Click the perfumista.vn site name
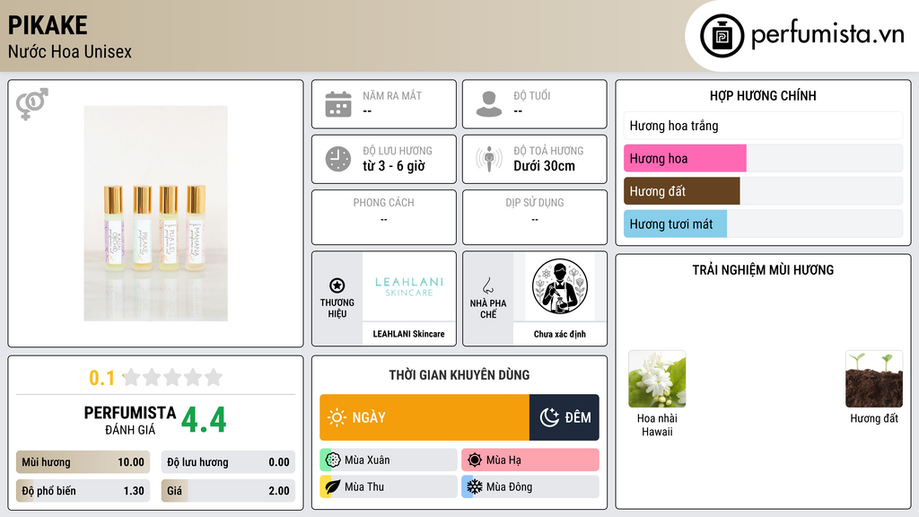 click(827, 35)
